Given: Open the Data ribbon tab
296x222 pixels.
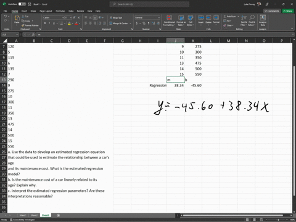Looking at the screenshot, I should pyautogui.click(x=71, y=11).
